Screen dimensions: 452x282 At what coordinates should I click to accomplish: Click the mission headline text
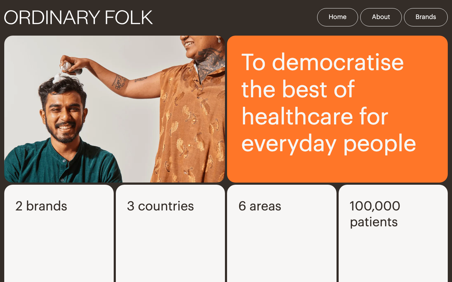[x=328, y=102]
